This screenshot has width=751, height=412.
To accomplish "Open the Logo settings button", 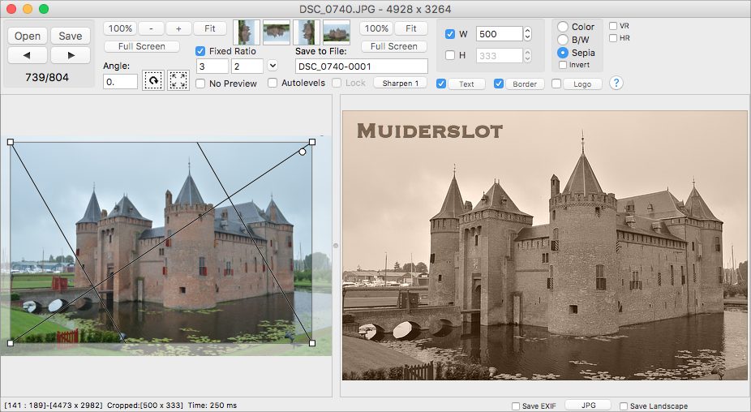I will tap(582, 84).
